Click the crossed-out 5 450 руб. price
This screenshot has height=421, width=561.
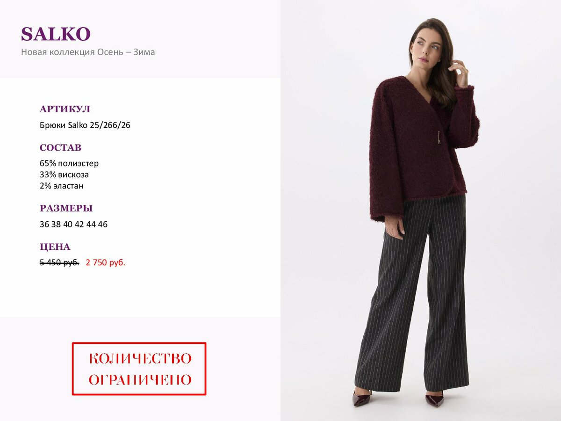pos(59,263)
